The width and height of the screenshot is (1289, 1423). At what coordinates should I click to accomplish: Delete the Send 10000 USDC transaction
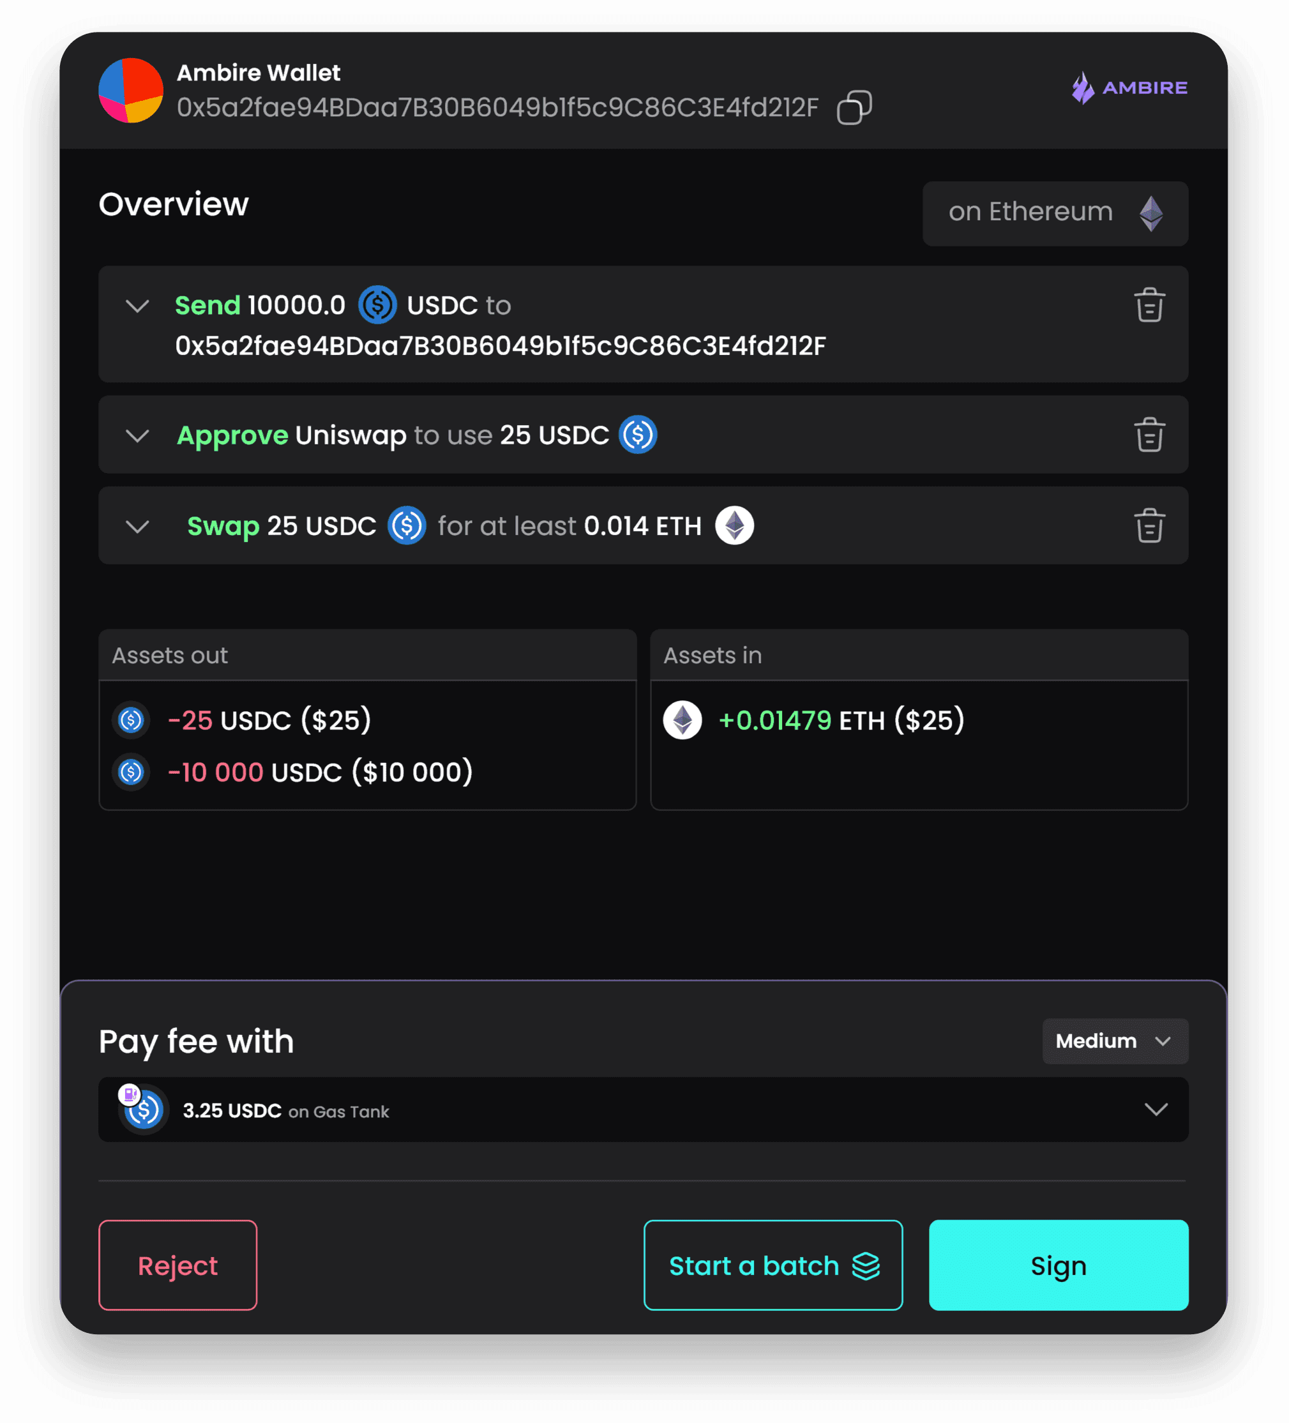pos(1149,305)
